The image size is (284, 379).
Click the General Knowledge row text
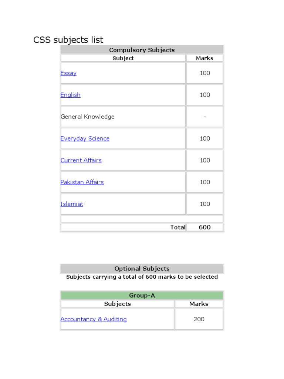click(87, 117)
